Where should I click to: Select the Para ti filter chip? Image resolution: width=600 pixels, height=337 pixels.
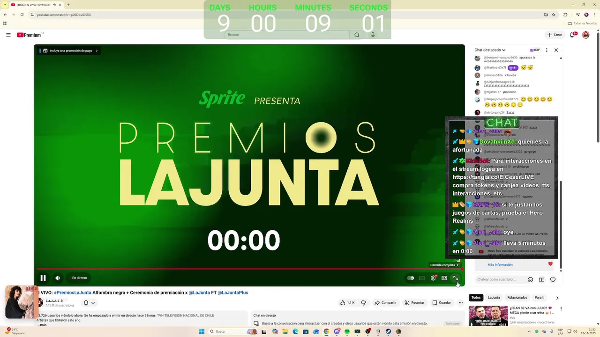click(540, 298)
